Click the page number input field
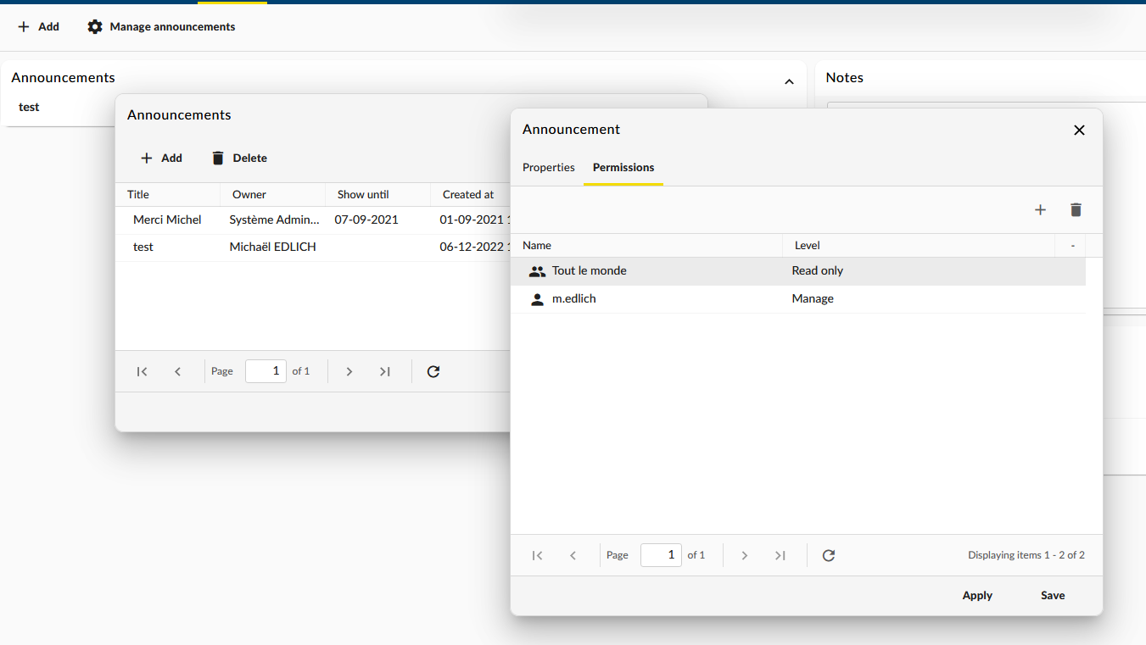1146x645 pixels. (661, 554)
